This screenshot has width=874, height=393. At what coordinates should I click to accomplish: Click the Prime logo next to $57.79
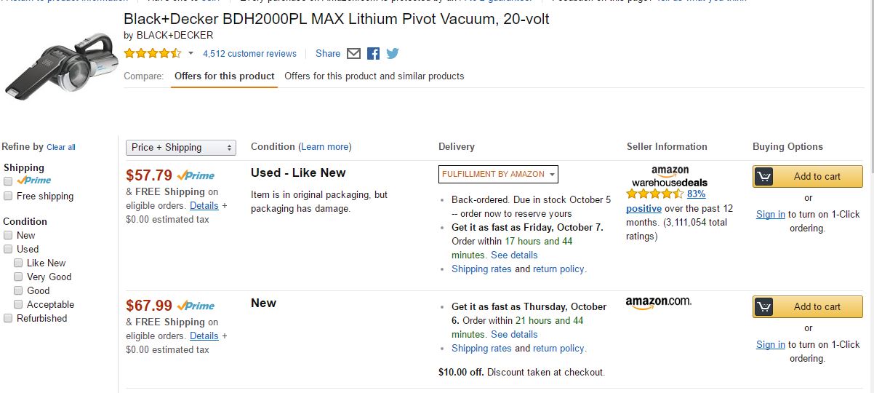(196, 175)
